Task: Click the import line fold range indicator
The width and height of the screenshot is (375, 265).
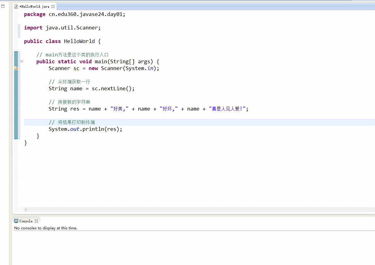Action: point(19,31)
